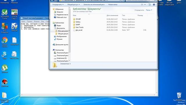Launch uTorrent desktop shortcut
Viewport: 186px width, 105px height.
tap(5, 69)
